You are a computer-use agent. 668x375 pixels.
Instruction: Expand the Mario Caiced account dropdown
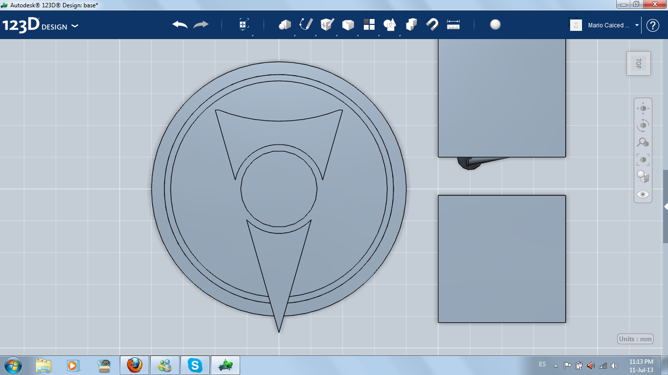[x=637, y=25]
